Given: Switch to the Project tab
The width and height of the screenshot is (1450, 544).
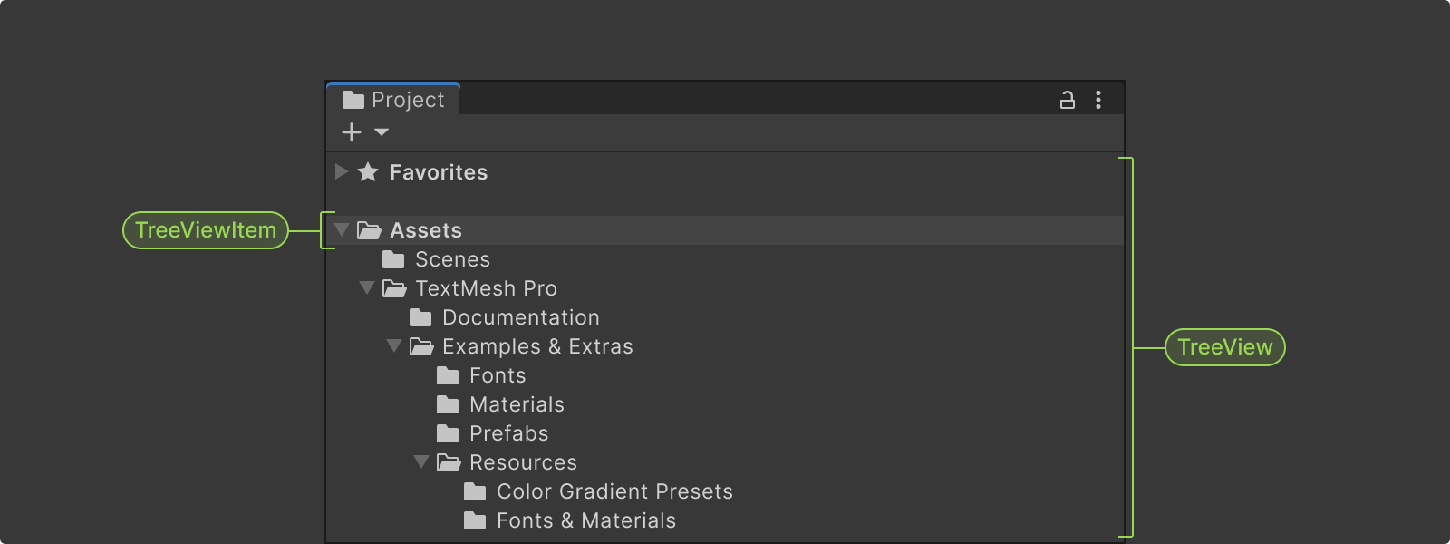Looking at the screenshot, I should tap(394, 100).
